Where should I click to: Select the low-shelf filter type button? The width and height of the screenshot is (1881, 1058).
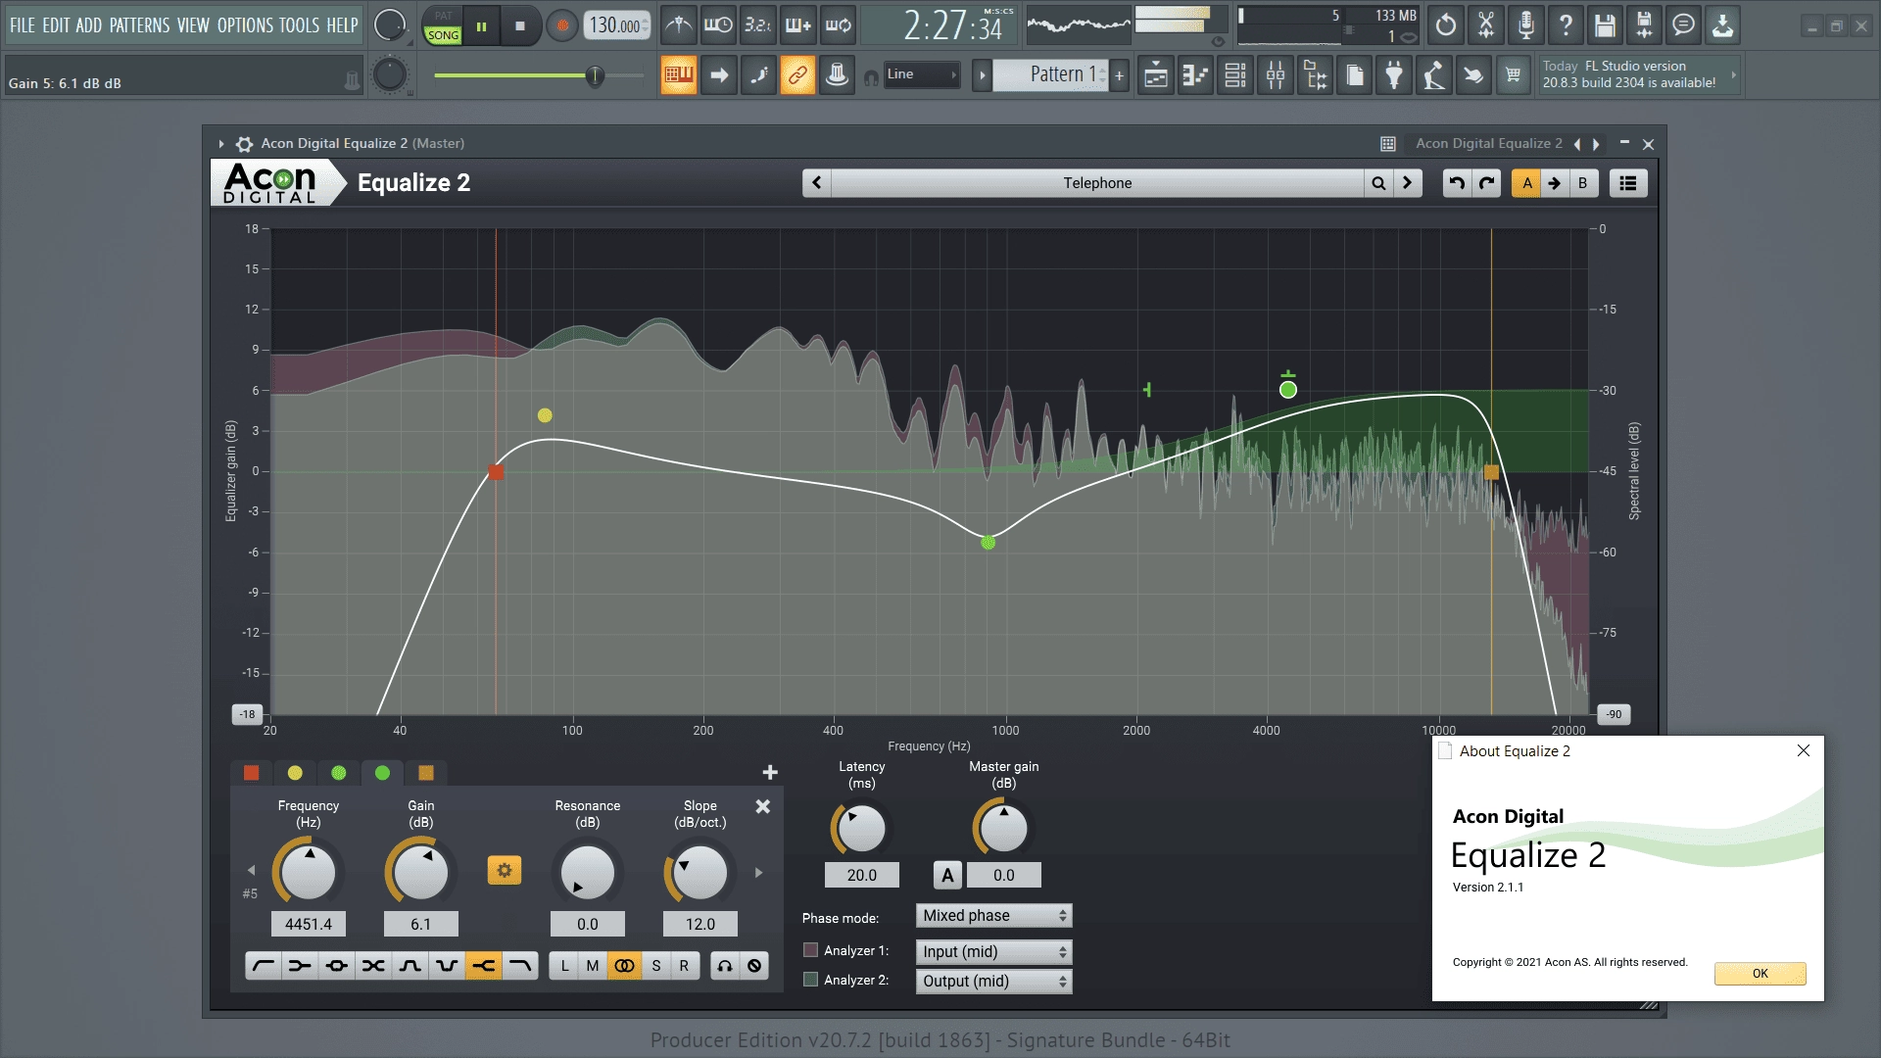[x=300, y=966]
